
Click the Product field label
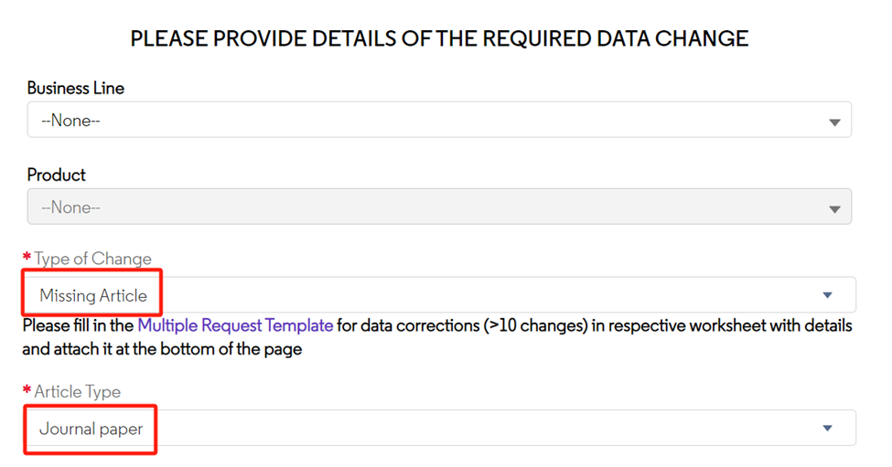pos(57,175)
